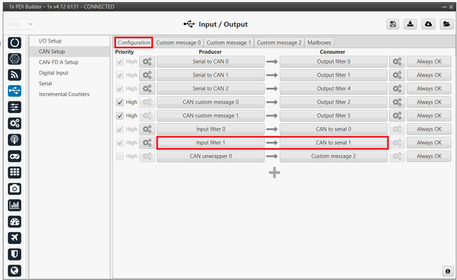Select CAN-FD A Setup in left panel
This screenshot has width=457, height=280.
tap(59, 62)
